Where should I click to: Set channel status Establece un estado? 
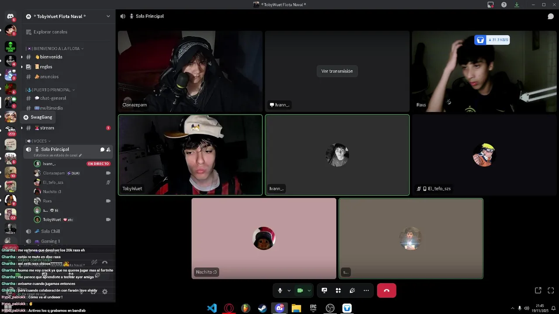coord(58,155)
